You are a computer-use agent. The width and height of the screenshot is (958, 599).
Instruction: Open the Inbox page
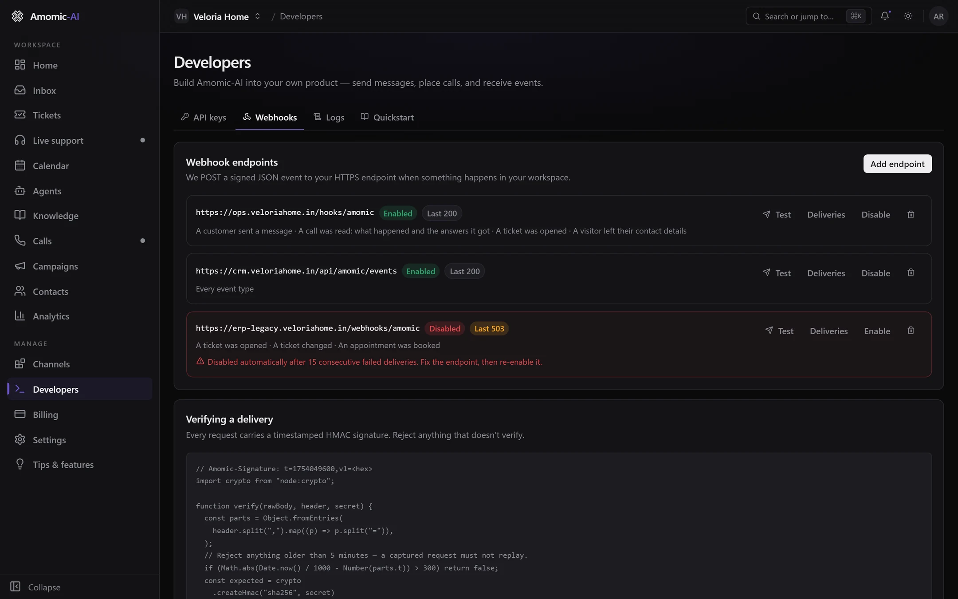[80, 90]
